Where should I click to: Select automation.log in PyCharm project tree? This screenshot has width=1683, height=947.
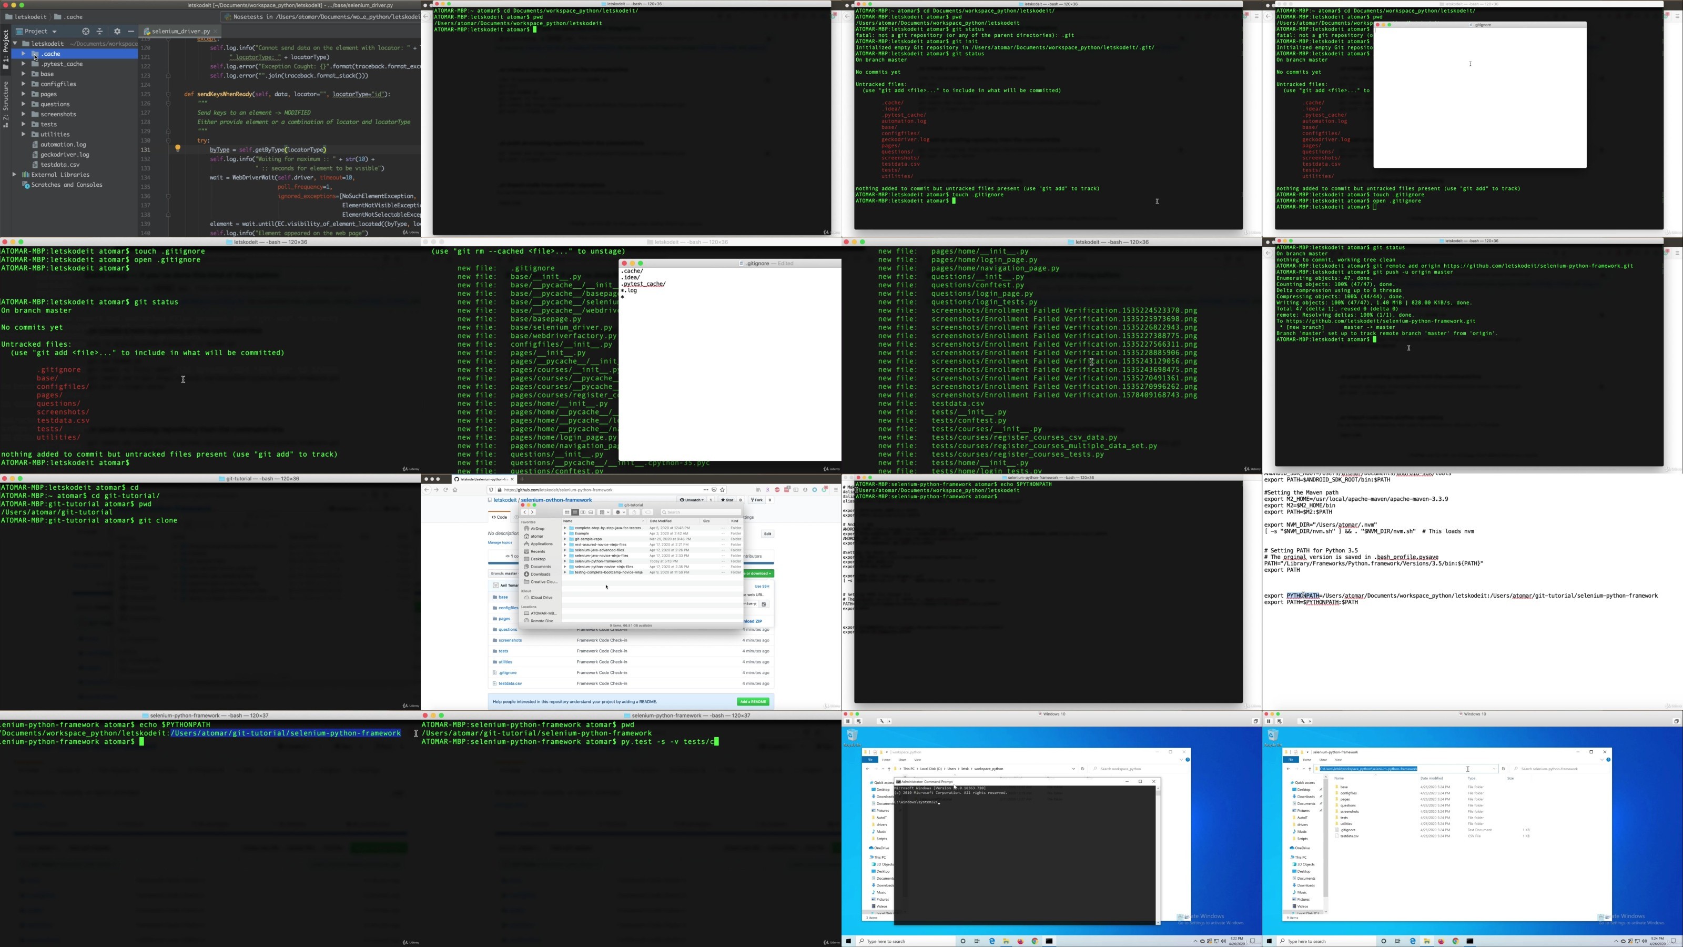[59, 145]
